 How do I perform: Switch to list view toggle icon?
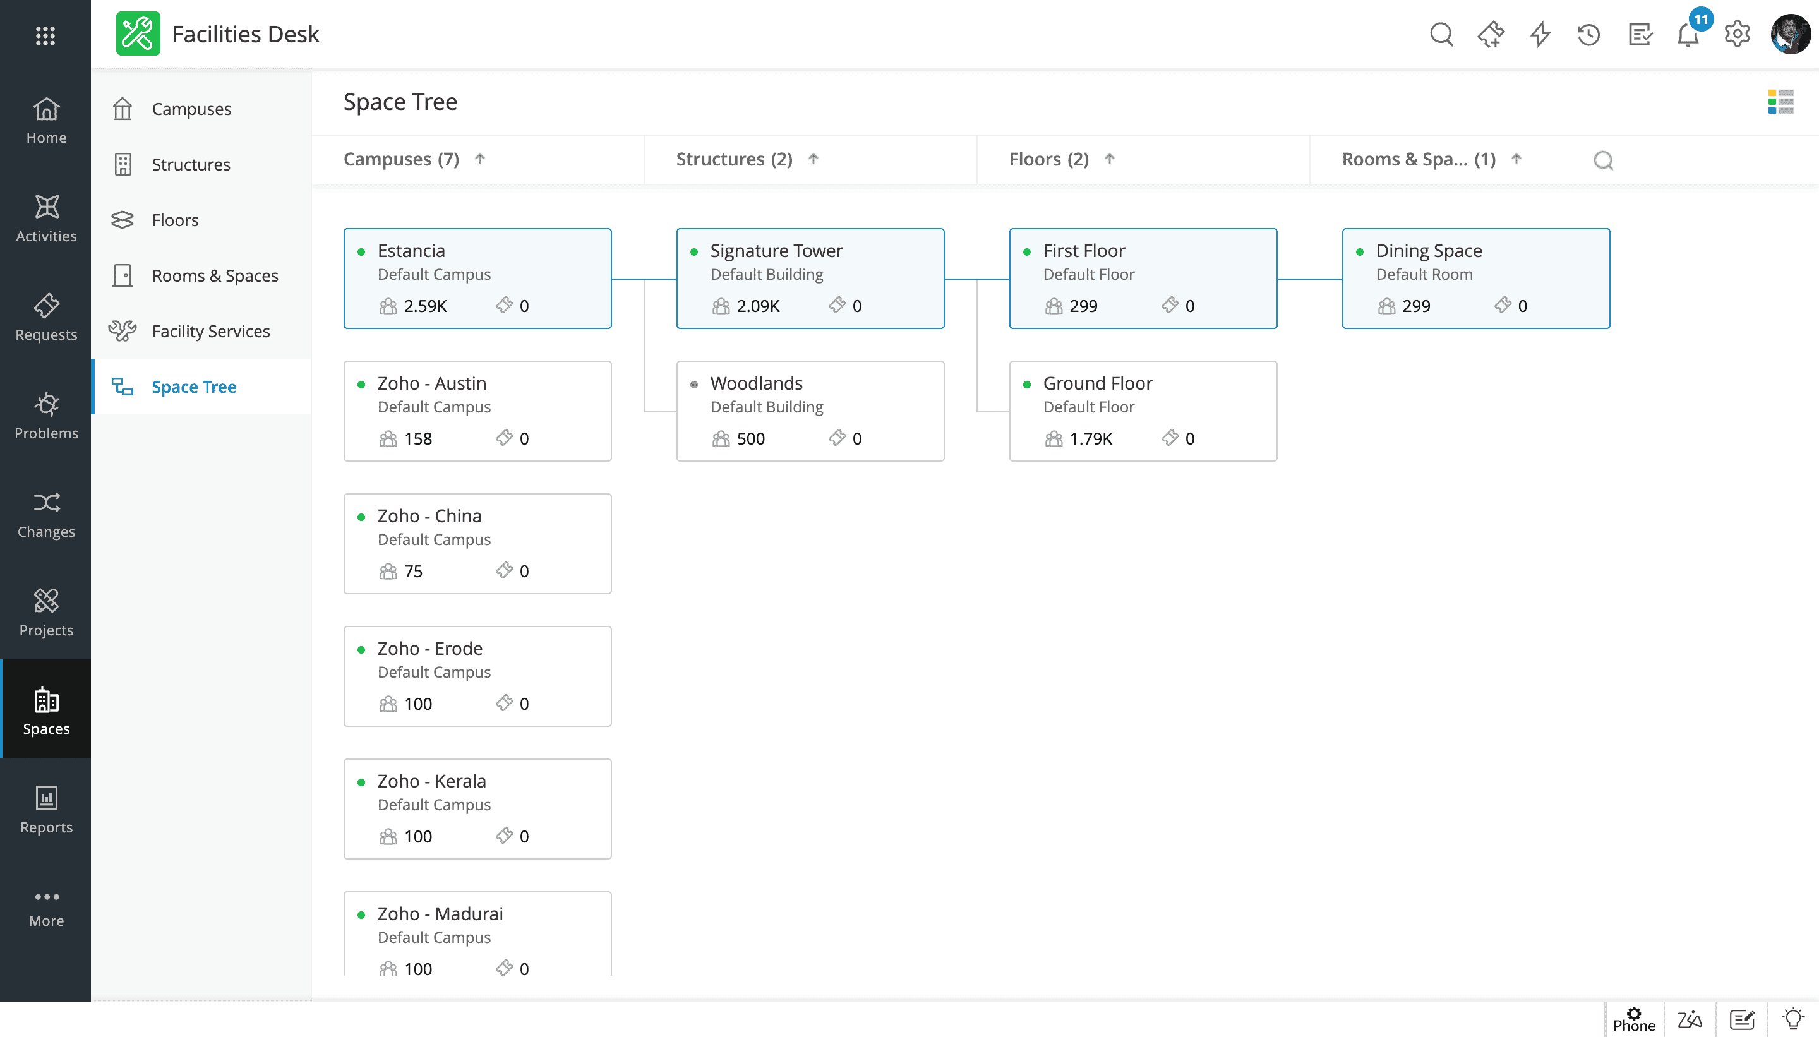tap(1780, 102)
